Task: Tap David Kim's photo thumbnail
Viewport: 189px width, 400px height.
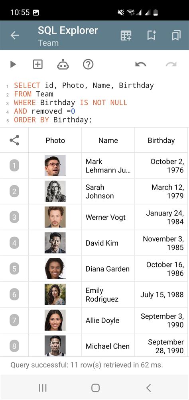Action: pyautogui.click(x=55, y=243)
